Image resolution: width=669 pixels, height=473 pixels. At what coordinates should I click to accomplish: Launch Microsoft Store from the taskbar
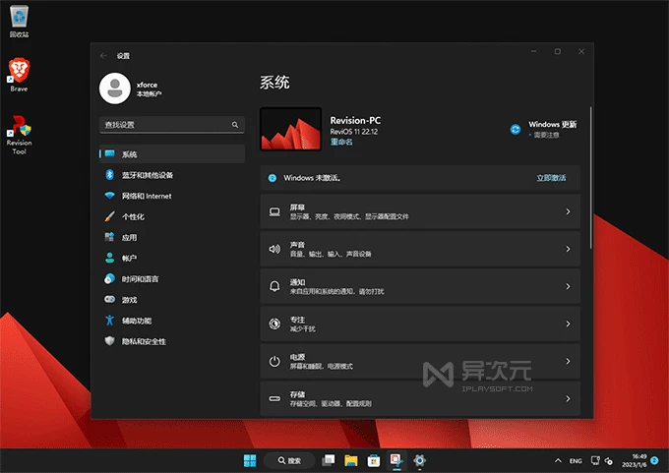point(374,460)
